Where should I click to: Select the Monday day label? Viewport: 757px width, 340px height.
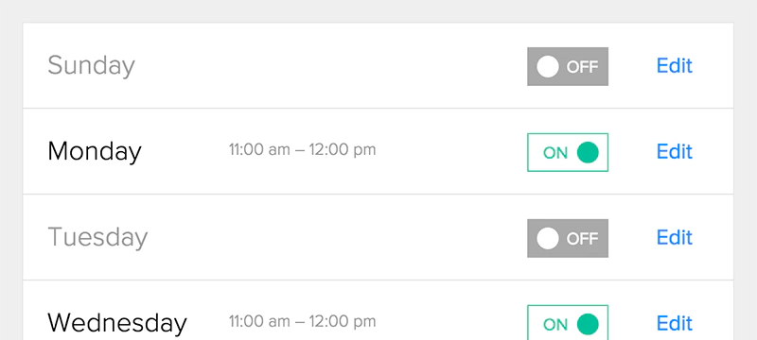click(x=95, y=152)
